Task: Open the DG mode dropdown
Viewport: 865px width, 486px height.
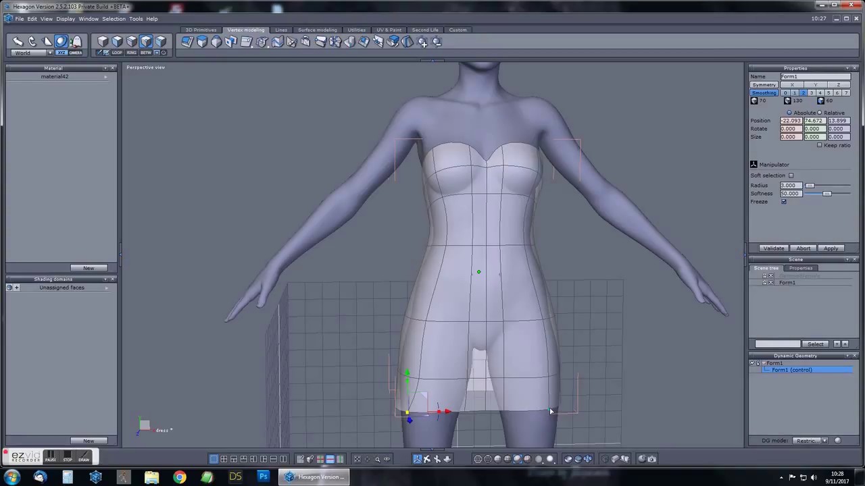Action: 812,441
